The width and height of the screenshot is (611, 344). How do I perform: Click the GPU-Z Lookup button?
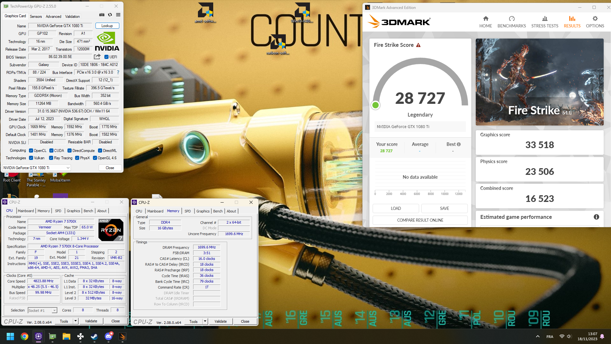tap(107, 26)
